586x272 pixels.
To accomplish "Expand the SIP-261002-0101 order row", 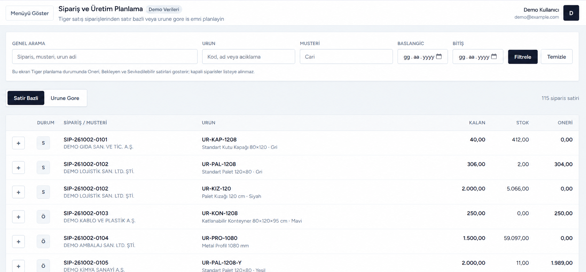I will (18, 143).
